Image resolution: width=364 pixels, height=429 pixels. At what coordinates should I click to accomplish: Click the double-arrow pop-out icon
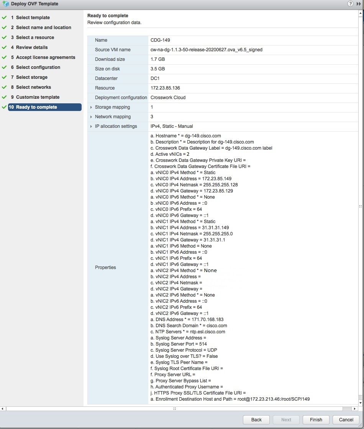point(359,4)
